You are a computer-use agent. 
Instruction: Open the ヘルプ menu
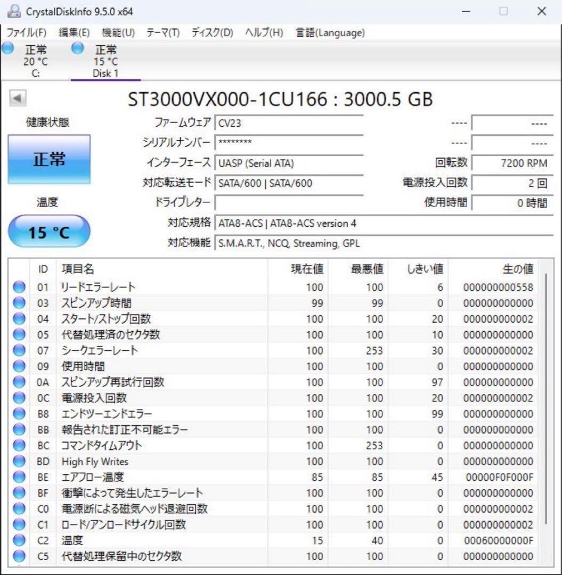(262, 32)
